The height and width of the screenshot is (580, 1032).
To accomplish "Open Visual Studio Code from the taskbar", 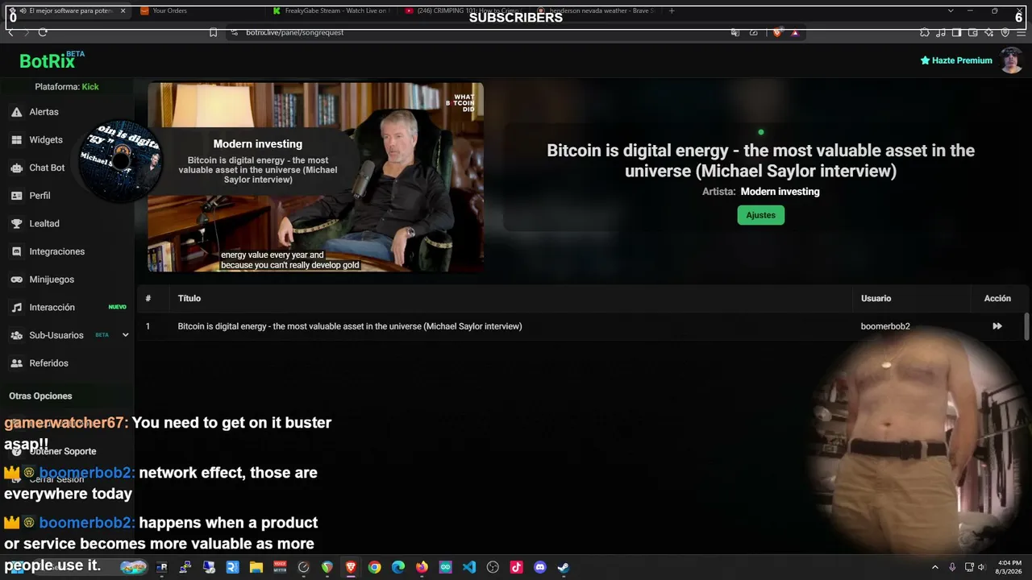I will 469,567.
